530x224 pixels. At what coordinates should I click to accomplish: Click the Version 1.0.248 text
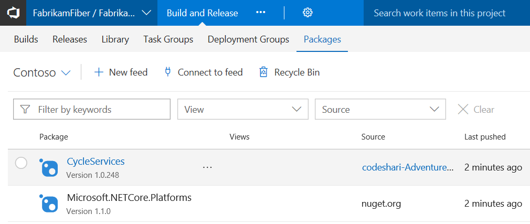coord(92,175)
